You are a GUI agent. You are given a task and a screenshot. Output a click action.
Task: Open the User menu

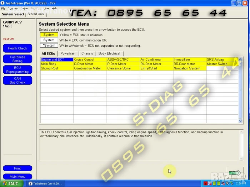coord(46,9)
